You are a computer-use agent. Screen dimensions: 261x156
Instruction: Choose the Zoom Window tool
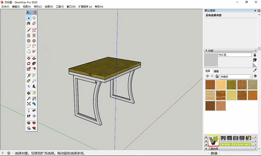coord(34,98)
